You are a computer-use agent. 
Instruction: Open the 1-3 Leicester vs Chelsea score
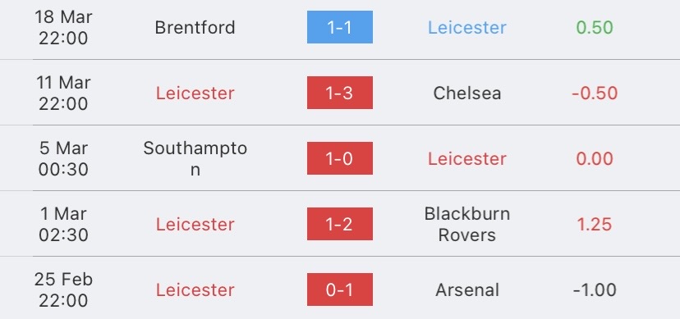click(339, 93)
